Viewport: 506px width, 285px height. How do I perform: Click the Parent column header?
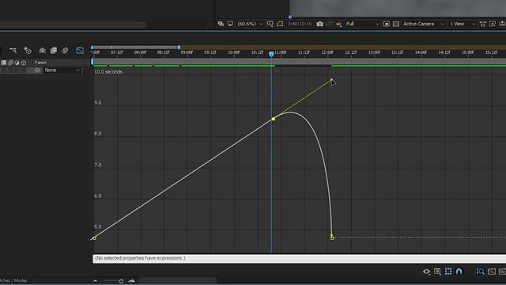tap(40, 63)
